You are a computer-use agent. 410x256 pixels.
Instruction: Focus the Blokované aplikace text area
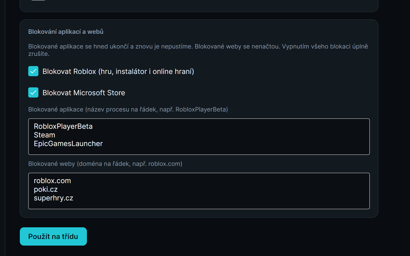[x=199, y=136]
